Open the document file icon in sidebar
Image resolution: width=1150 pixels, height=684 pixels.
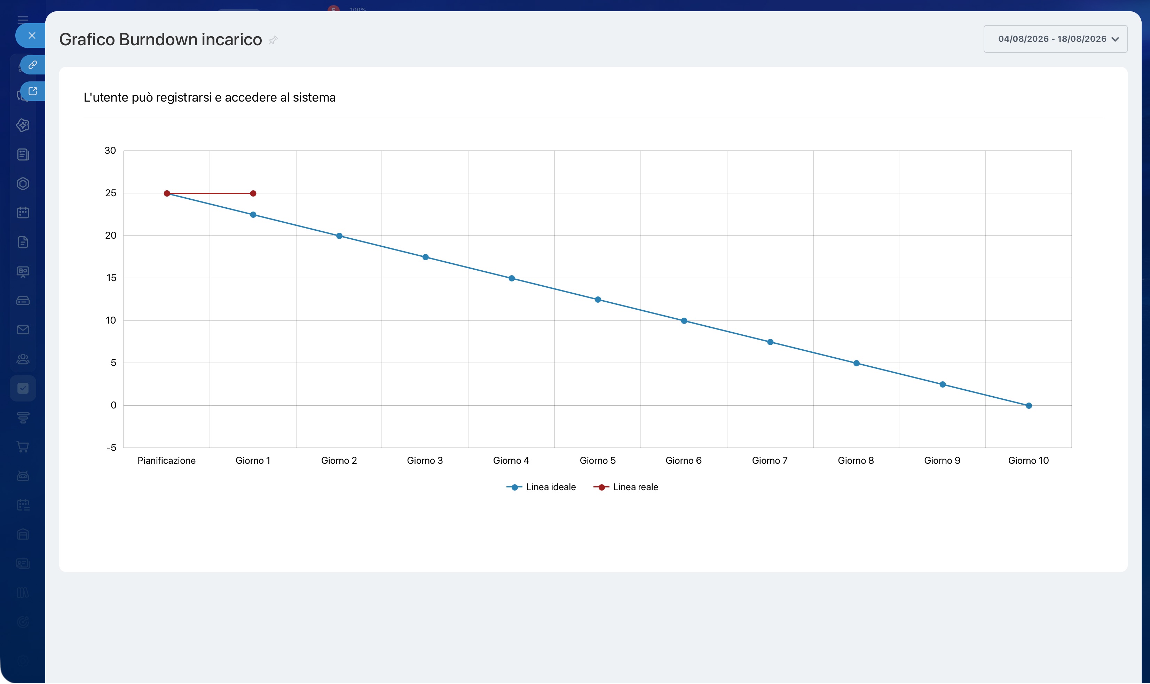(23, 242)
